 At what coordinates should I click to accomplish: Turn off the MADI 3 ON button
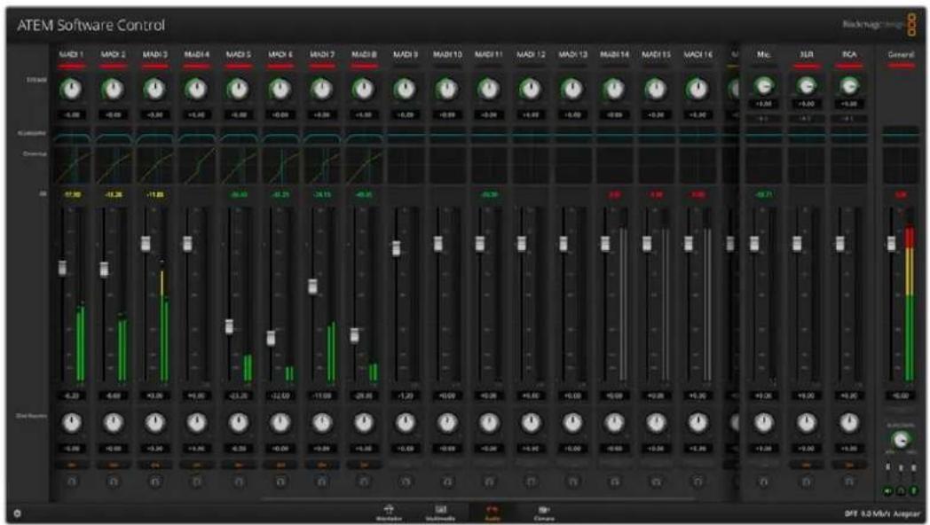154,466
